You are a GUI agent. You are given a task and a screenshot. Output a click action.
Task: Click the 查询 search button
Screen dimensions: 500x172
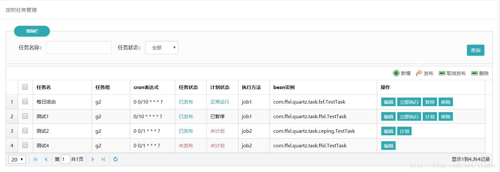[475, 50]
